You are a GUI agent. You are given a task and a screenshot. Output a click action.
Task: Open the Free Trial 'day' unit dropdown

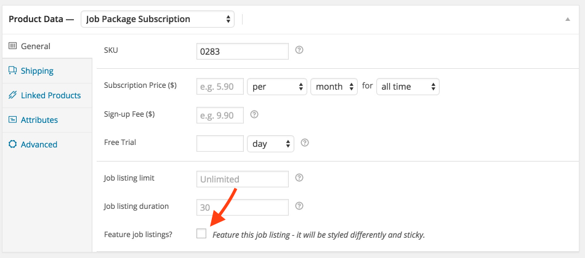[x=270, y=144]
